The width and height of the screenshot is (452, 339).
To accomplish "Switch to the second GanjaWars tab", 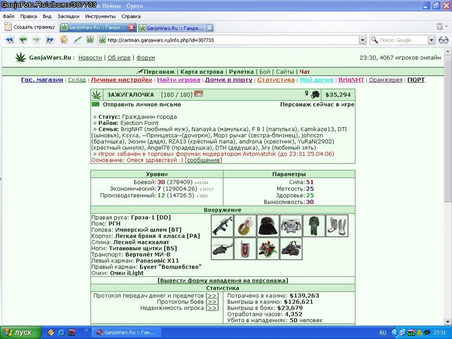I will pyautogui.click(x=176, y=28).
